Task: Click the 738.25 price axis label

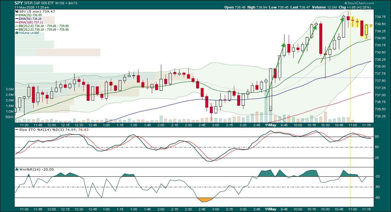Action: (x=380, y=59)
